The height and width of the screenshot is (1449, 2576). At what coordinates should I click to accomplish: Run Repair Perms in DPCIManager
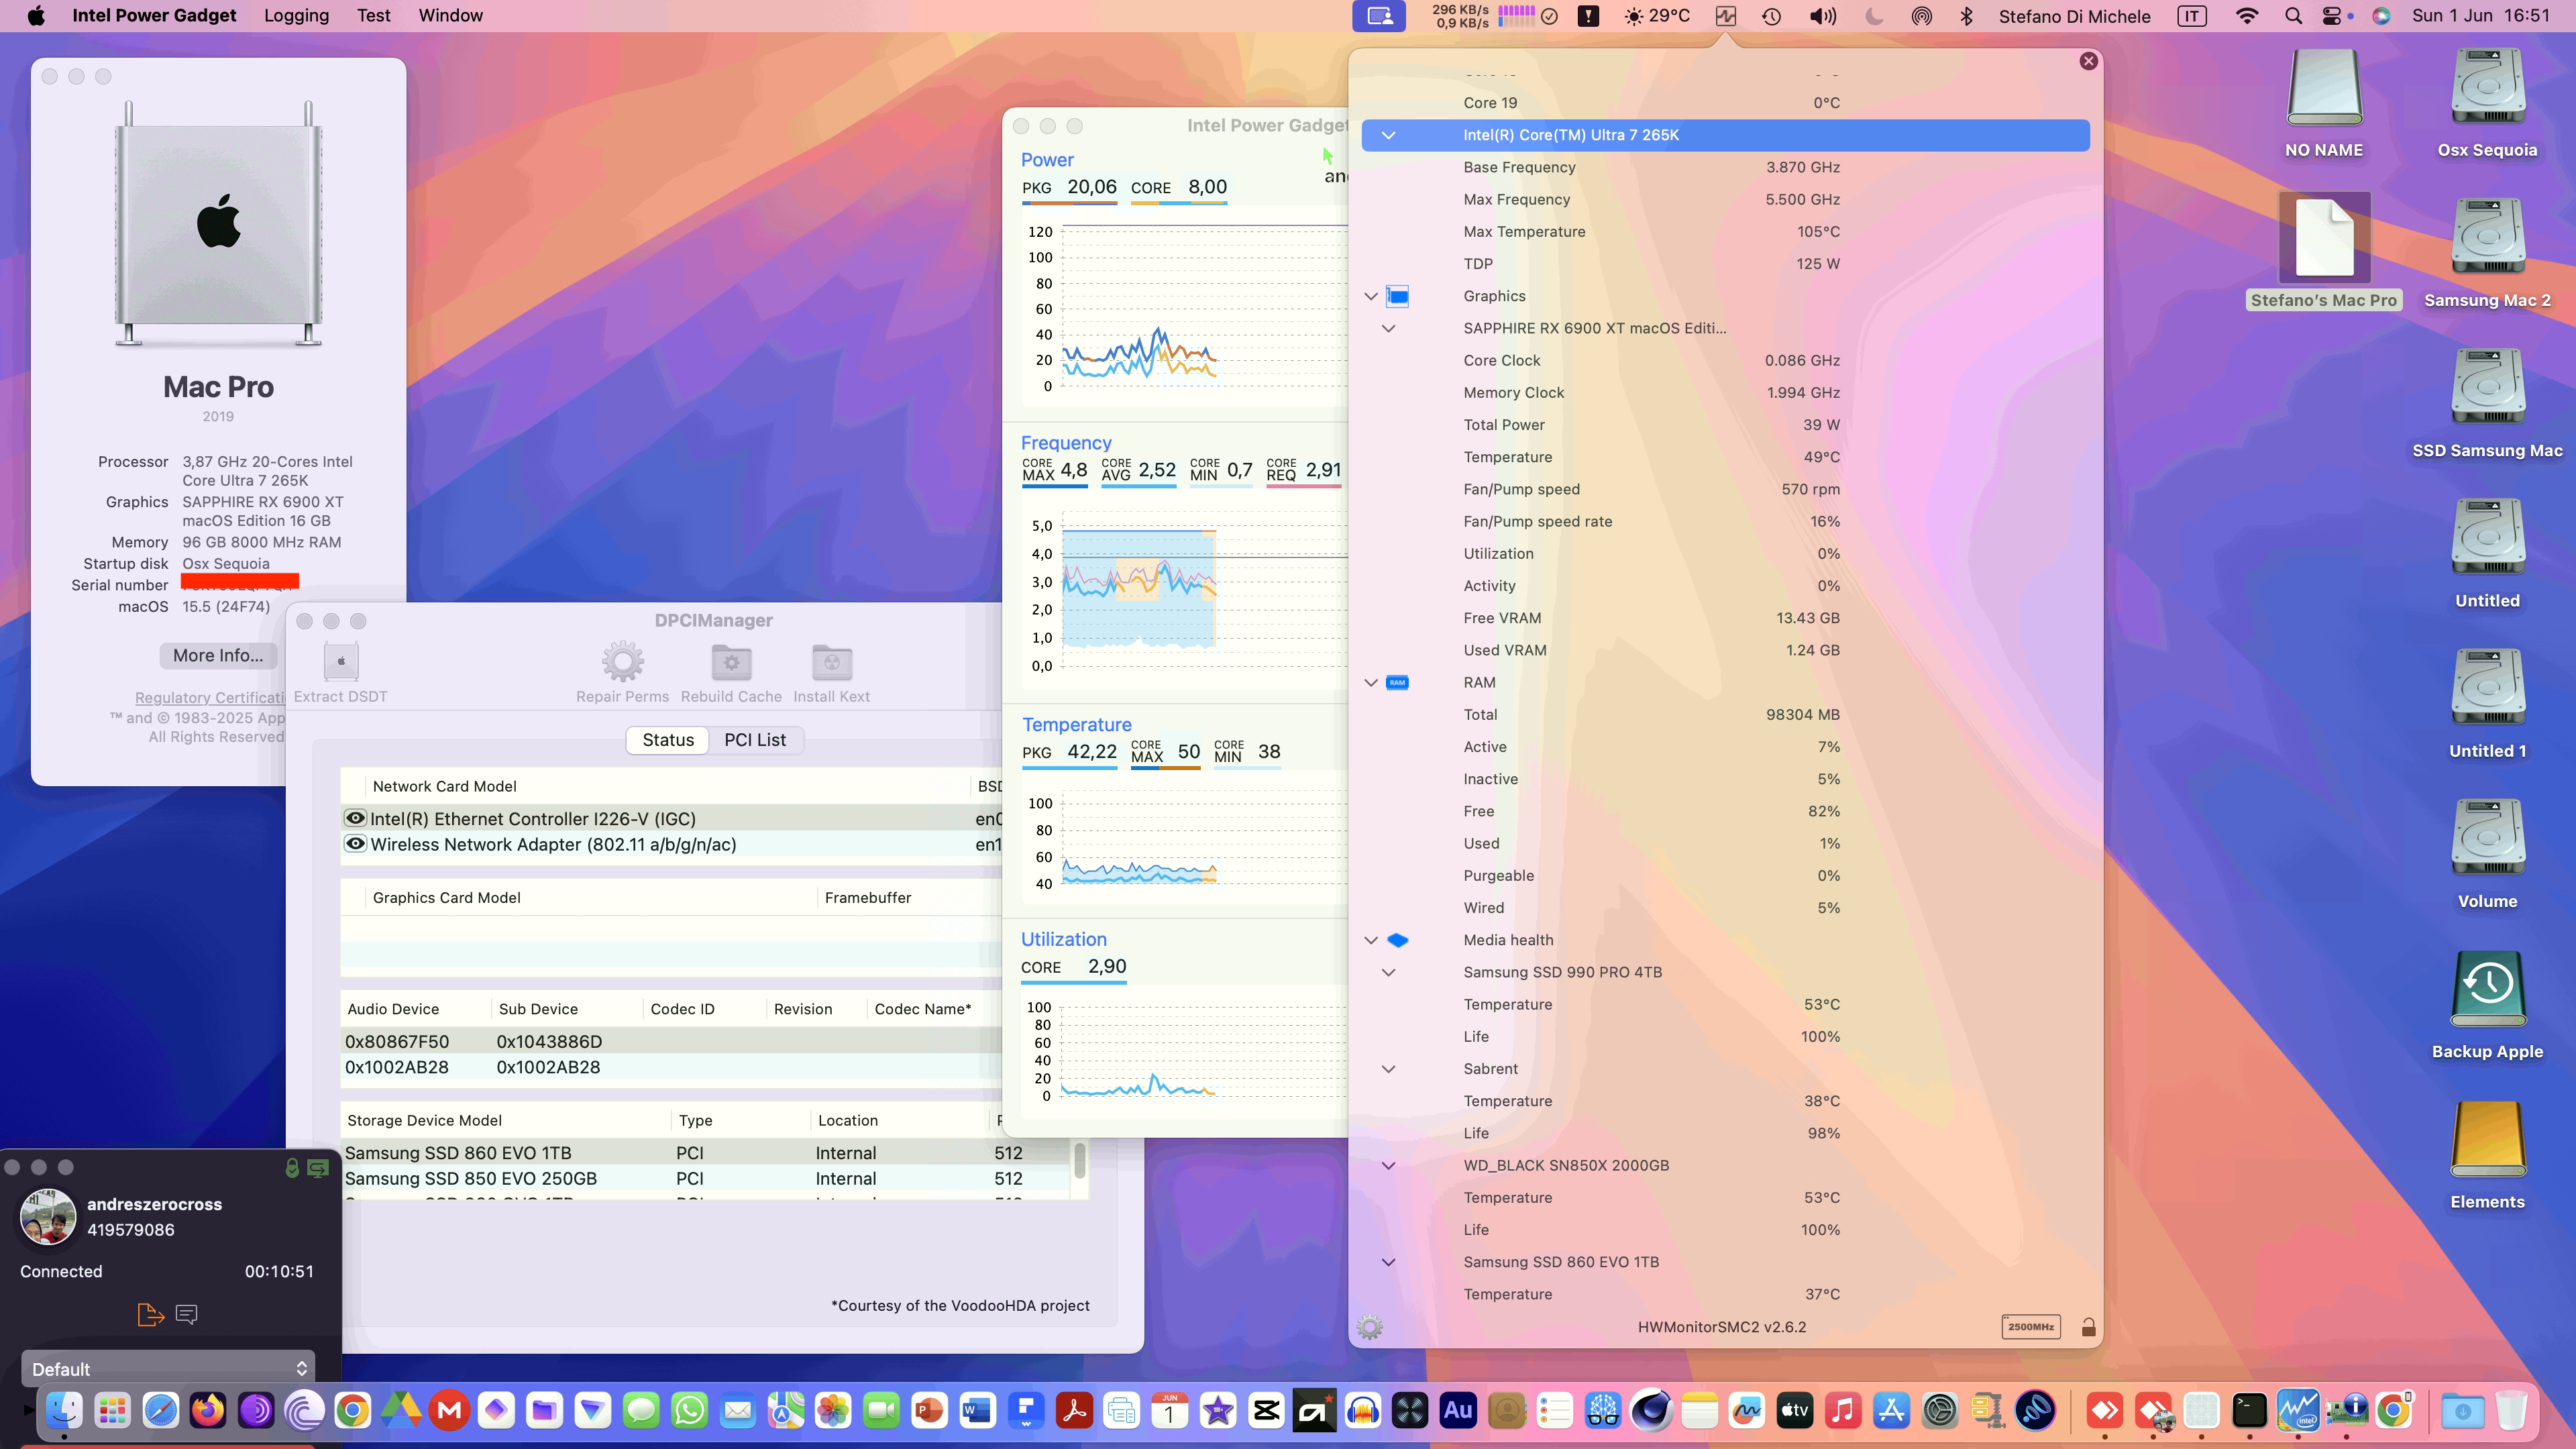point(623,661)
